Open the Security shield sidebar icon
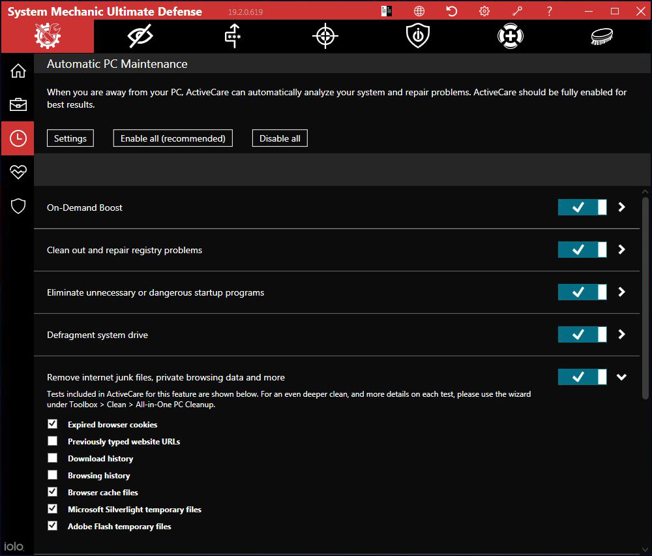The width and height of the screenshot is (652, 556). coord(18,206)
